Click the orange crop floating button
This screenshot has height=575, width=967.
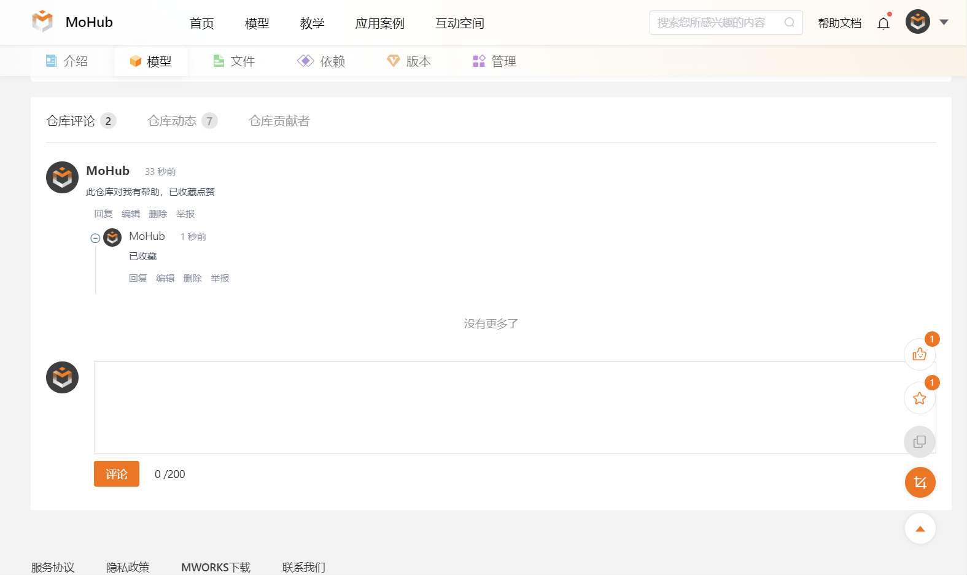click(920, 482)
